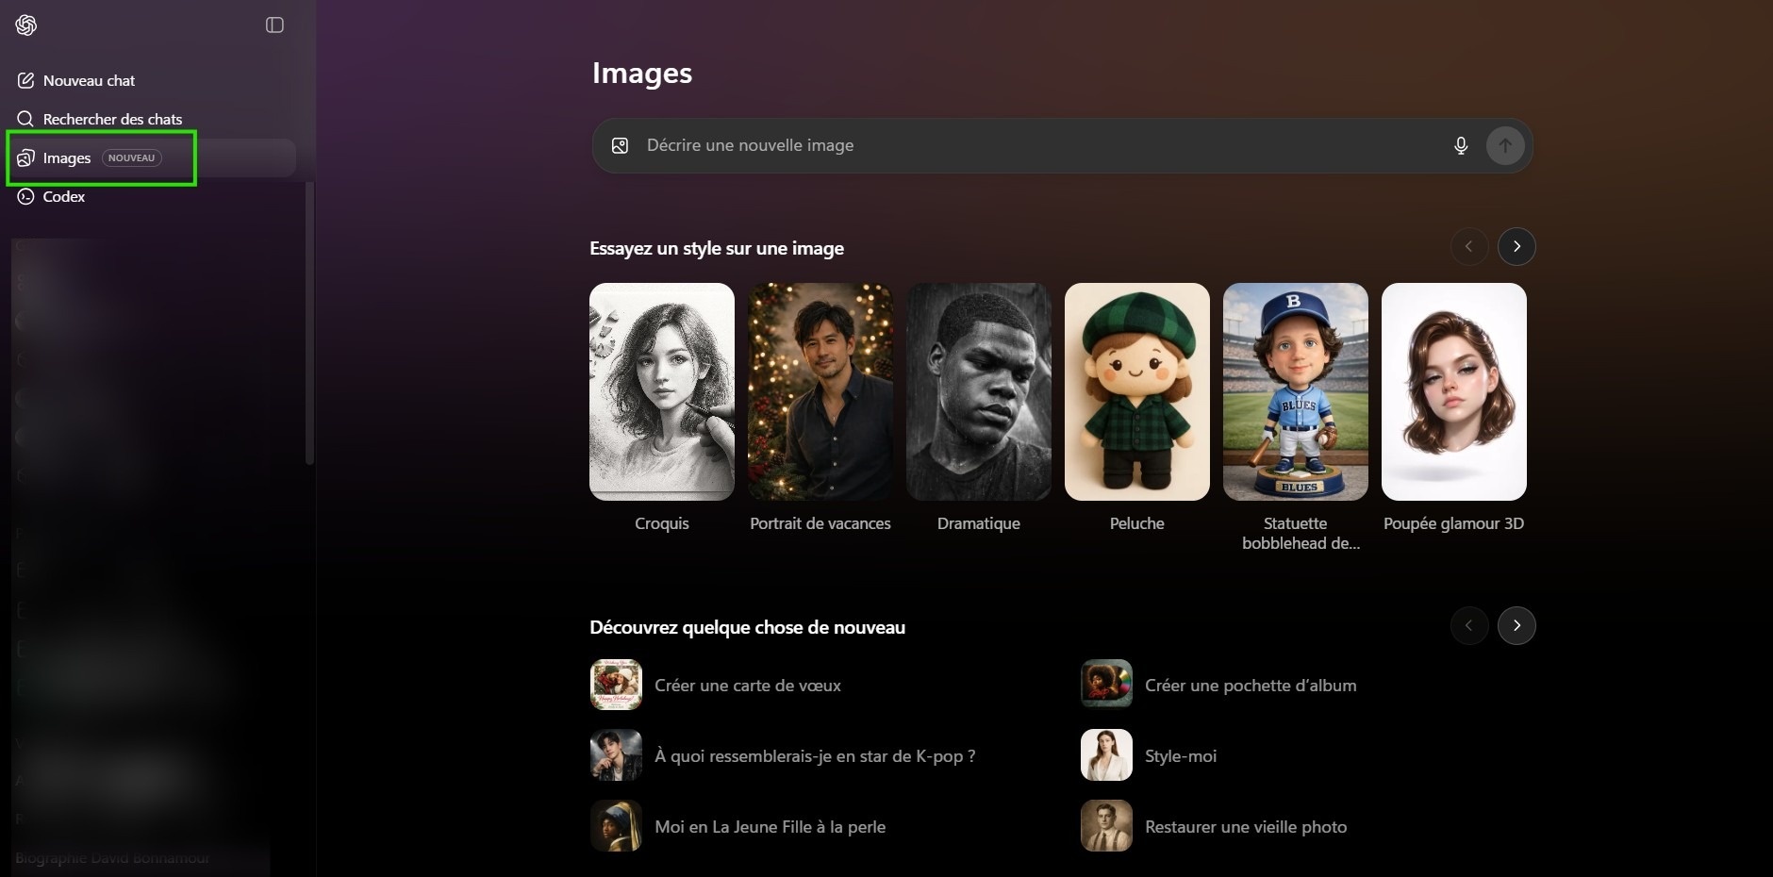Viewport: 1773px width, 877px height.
Task: Open the Images section in sidebar
Action: tap(67, 158)
